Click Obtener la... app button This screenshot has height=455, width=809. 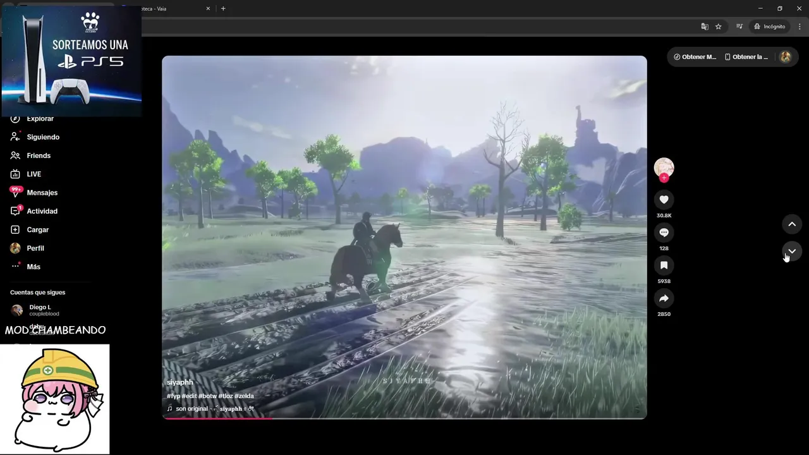[746, 57]
